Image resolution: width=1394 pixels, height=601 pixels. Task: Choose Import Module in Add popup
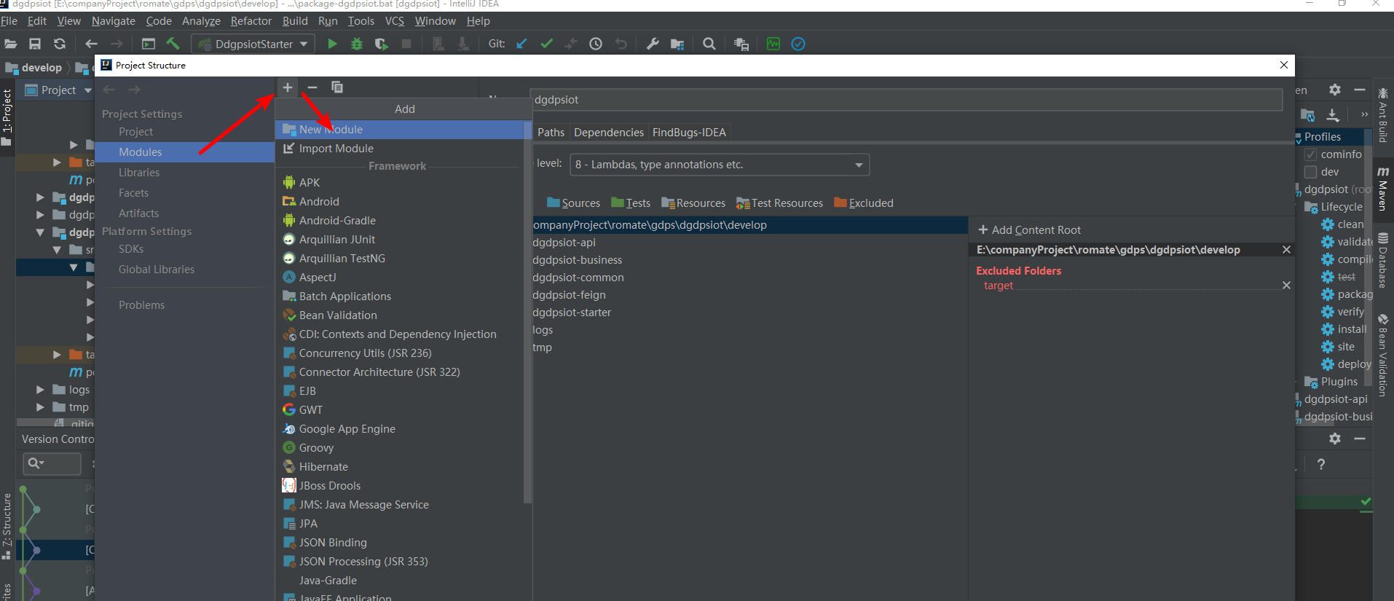401,149
